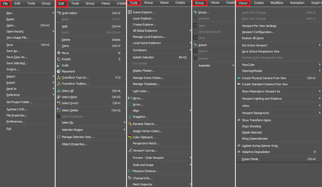This screenshot has height=187, width=322.
Task: Uncheck Show Transform Gizmo
Action: tap(239, 120)
